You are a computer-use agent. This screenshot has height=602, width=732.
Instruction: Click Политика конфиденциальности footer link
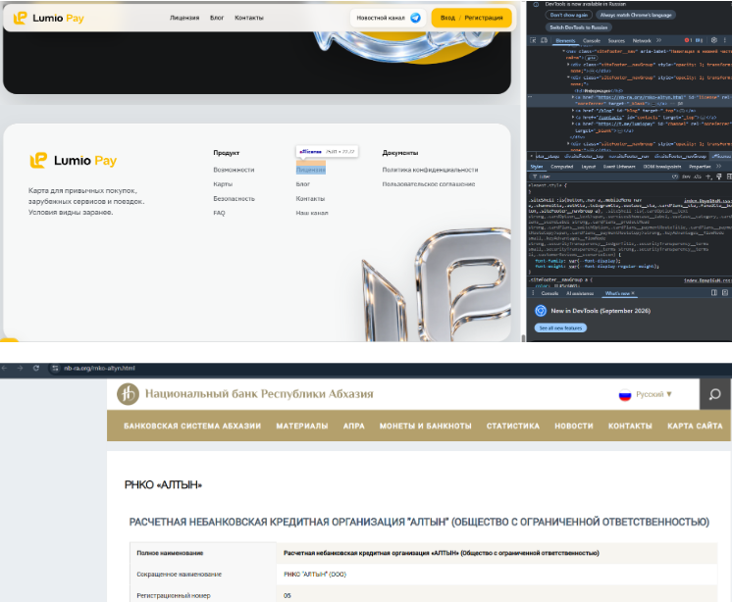[430, 170]
